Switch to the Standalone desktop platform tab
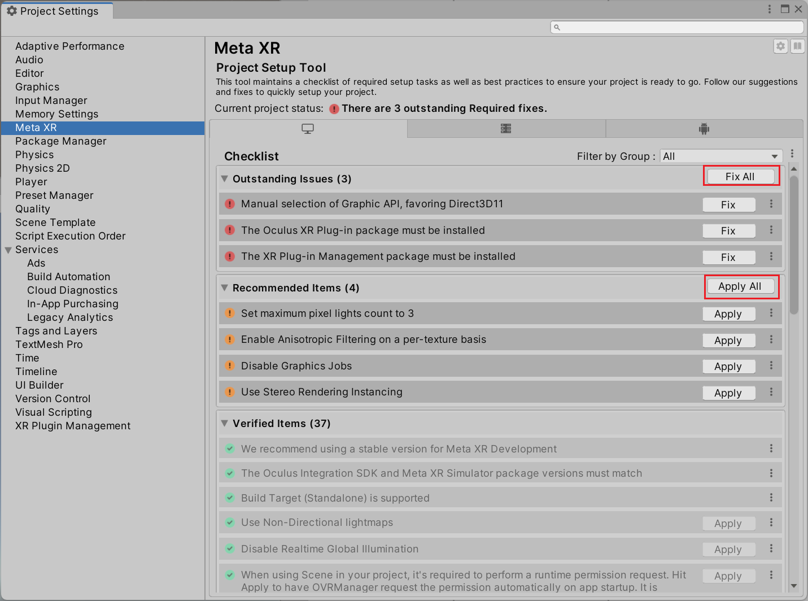This screenshot has width=808, height=601. tap(308, 129)
